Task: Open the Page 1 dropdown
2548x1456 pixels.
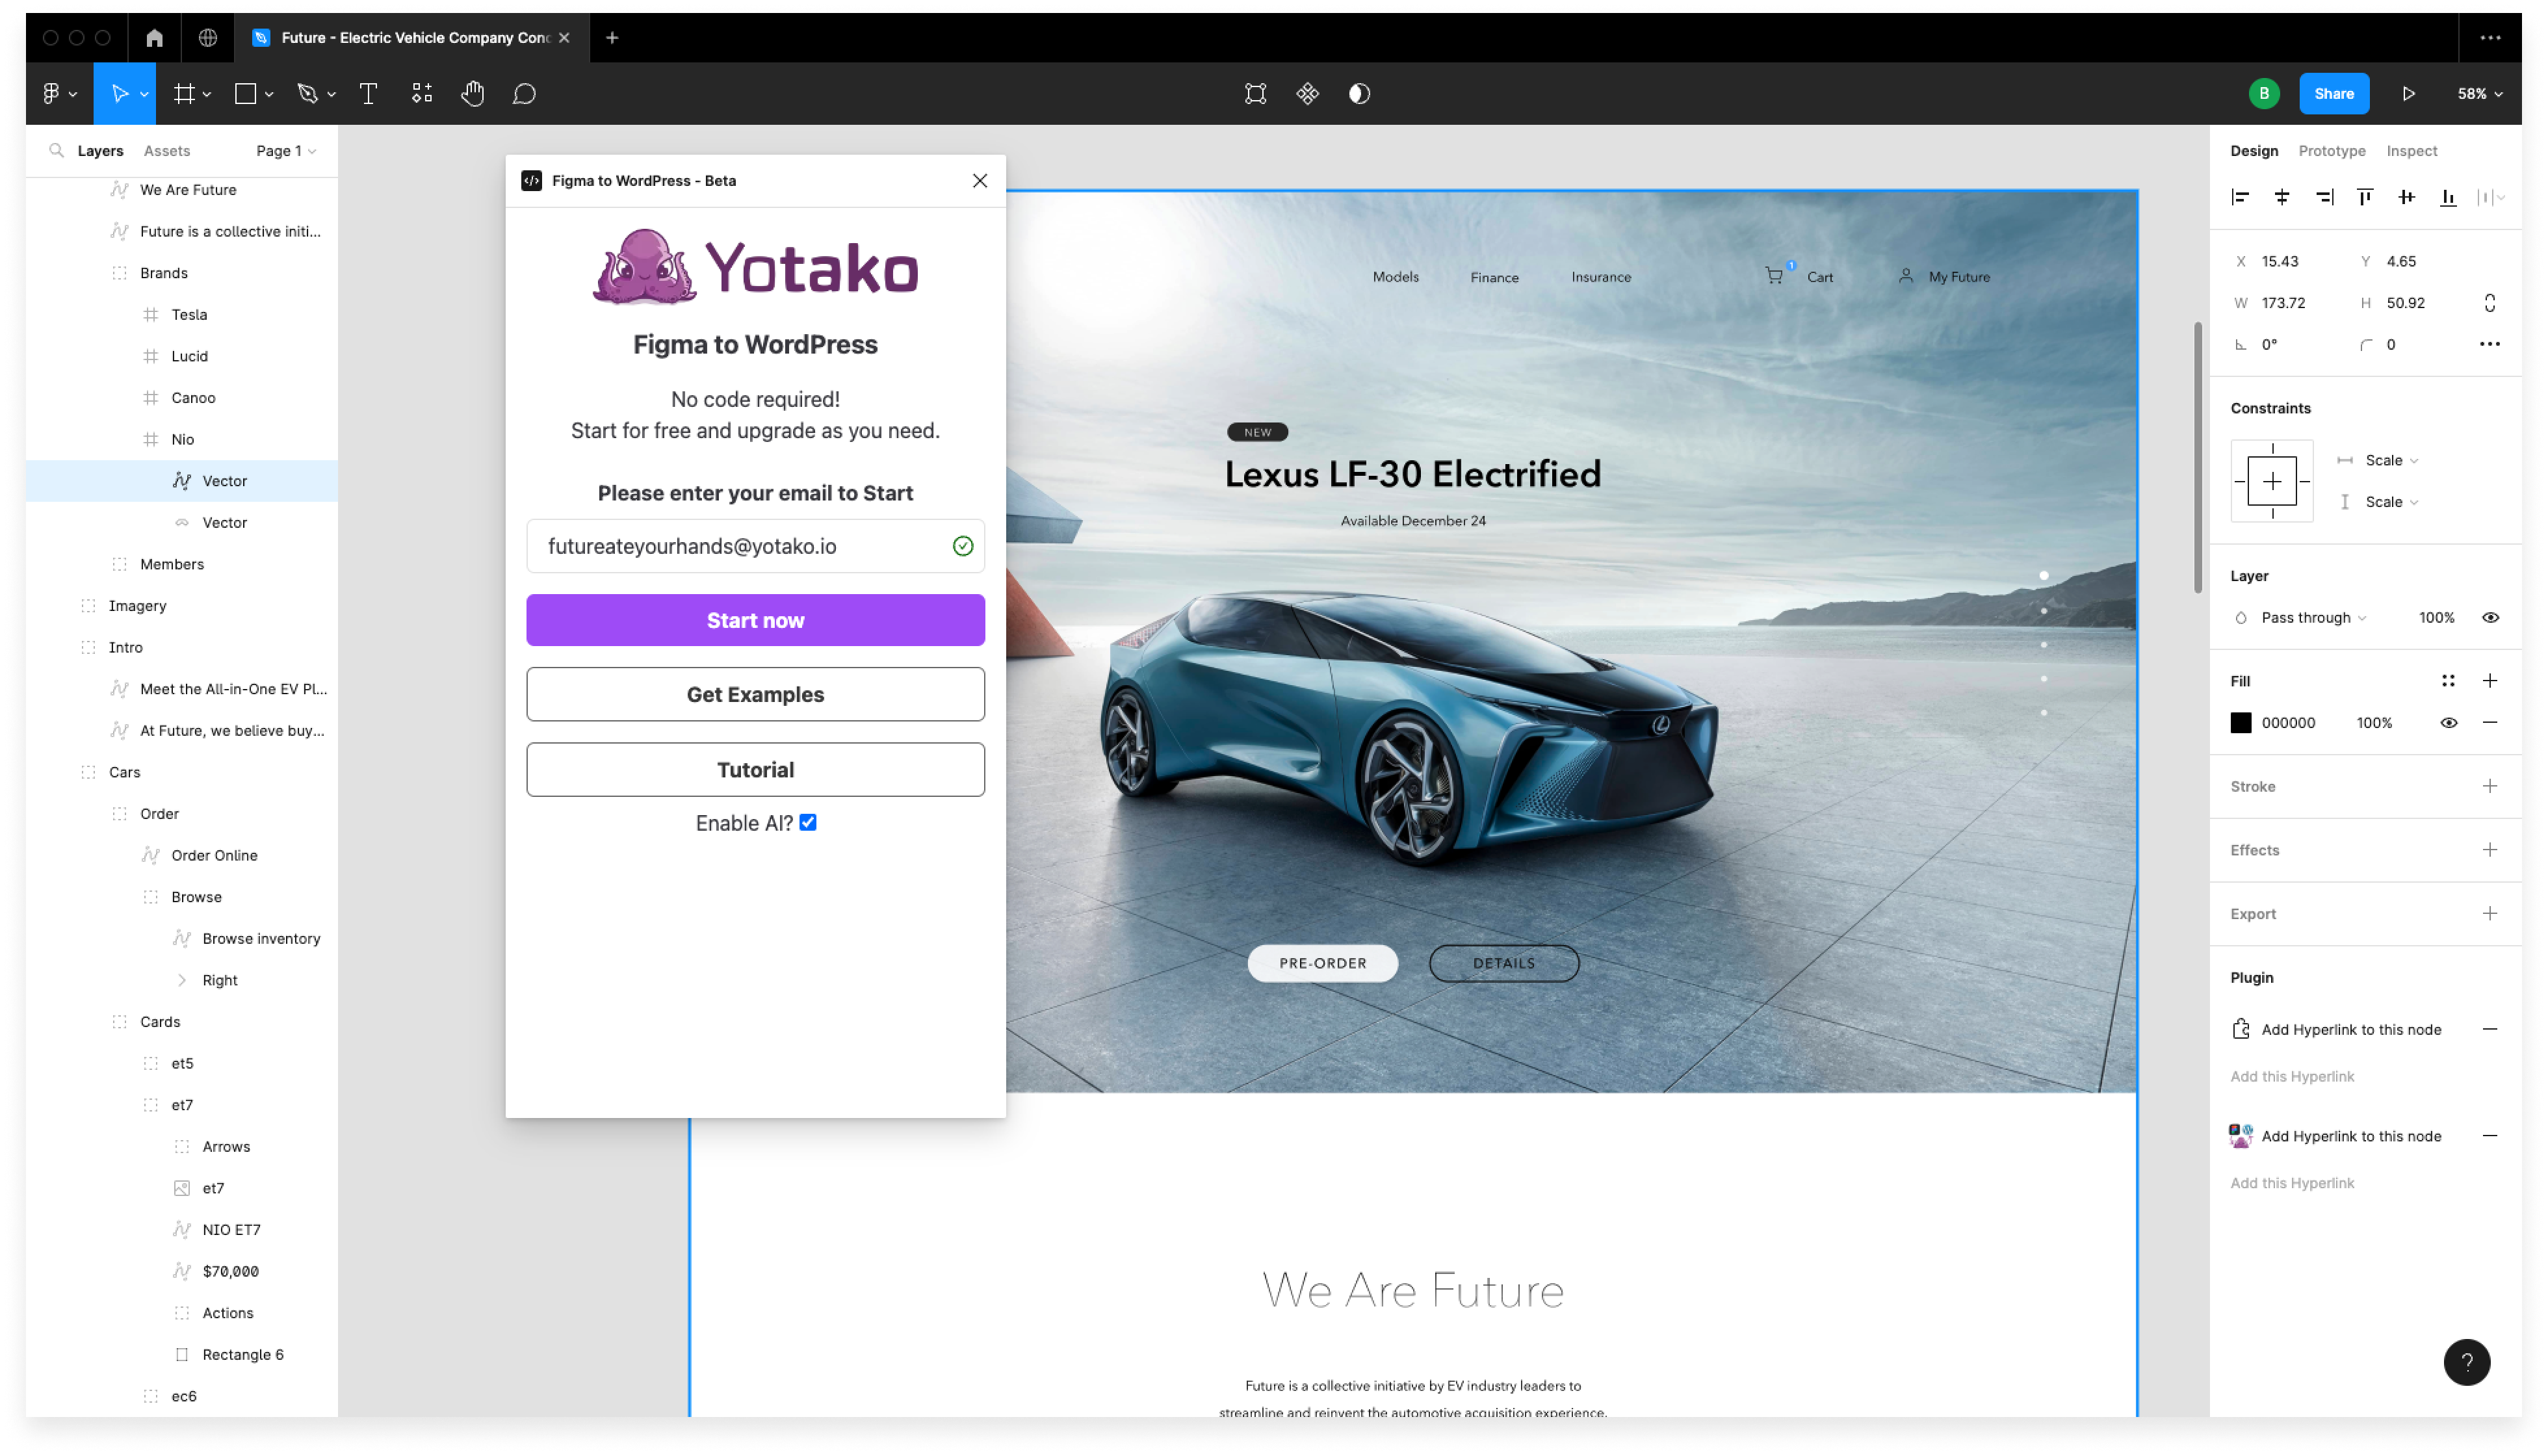Action: pos(286,151)
